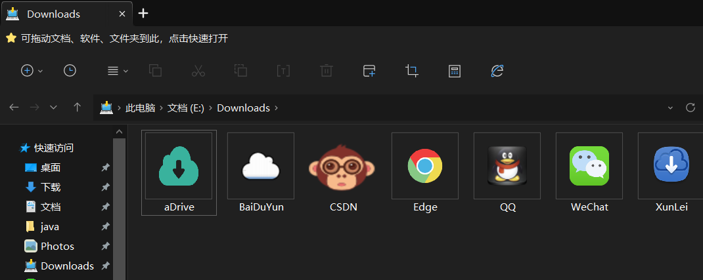Open the New item dropdown arrow
The image size is (703, 280).
click(40, 71)
